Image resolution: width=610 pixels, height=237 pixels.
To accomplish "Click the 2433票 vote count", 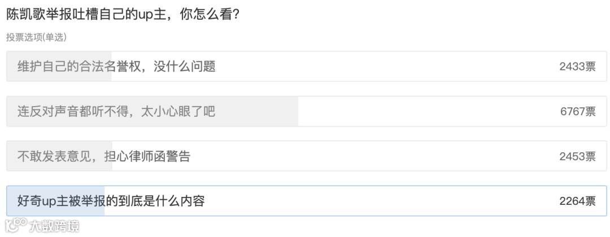I will point(577,67).
